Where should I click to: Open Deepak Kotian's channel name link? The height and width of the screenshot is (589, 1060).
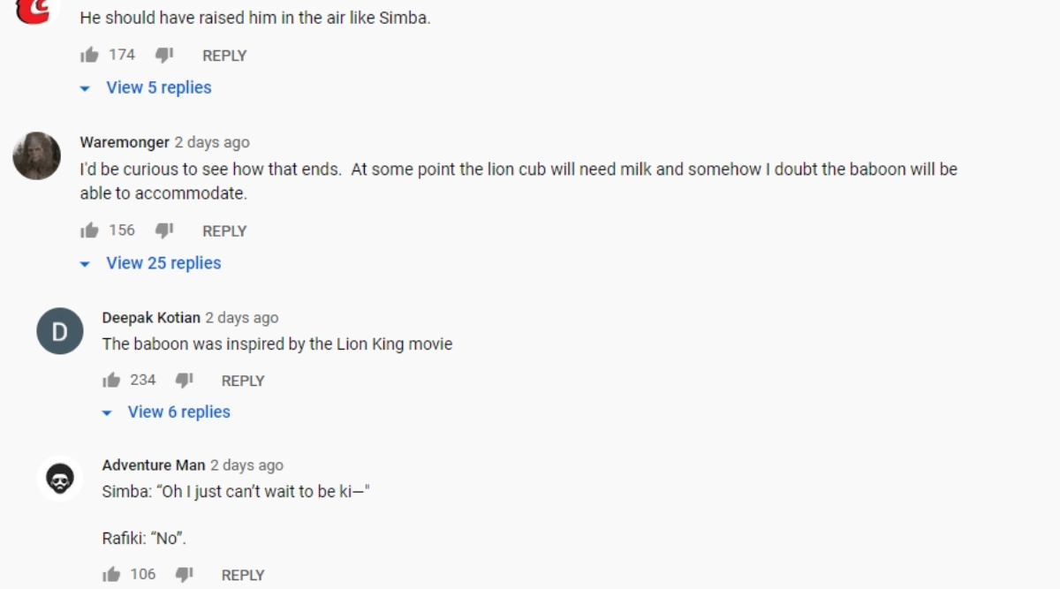tap(151, 318)
